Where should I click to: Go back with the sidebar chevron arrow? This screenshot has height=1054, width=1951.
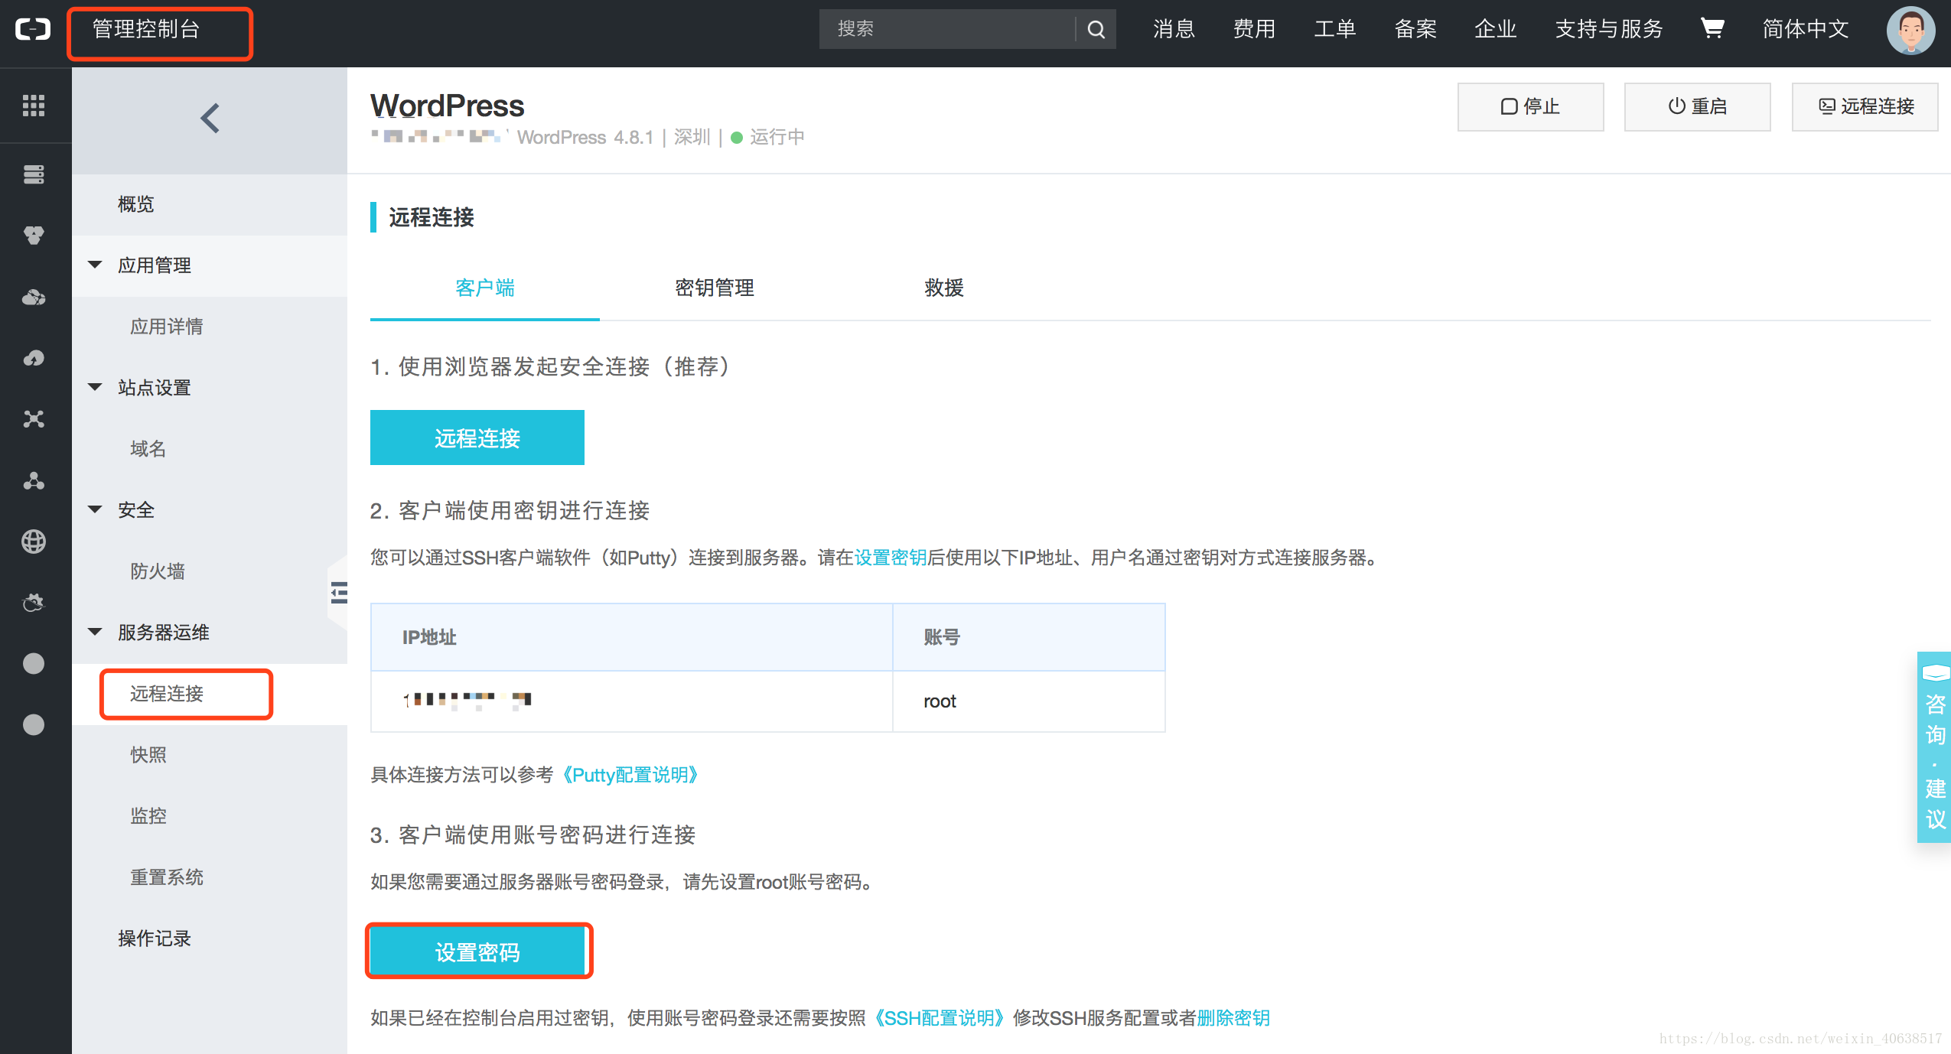pyautogui.click(x=210, y=119)
